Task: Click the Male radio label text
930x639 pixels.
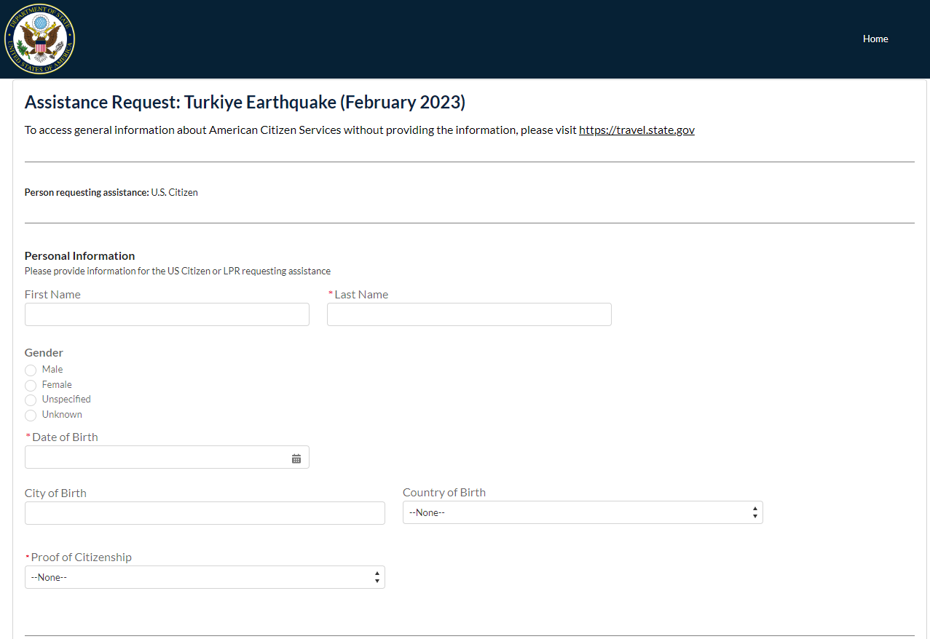Action: tap(52, 370)
